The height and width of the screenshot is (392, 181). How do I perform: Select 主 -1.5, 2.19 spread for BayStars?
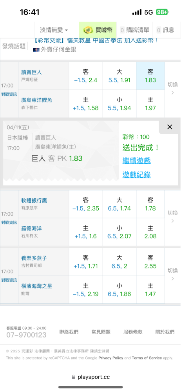pyautogui.click(x=86, y=290)
